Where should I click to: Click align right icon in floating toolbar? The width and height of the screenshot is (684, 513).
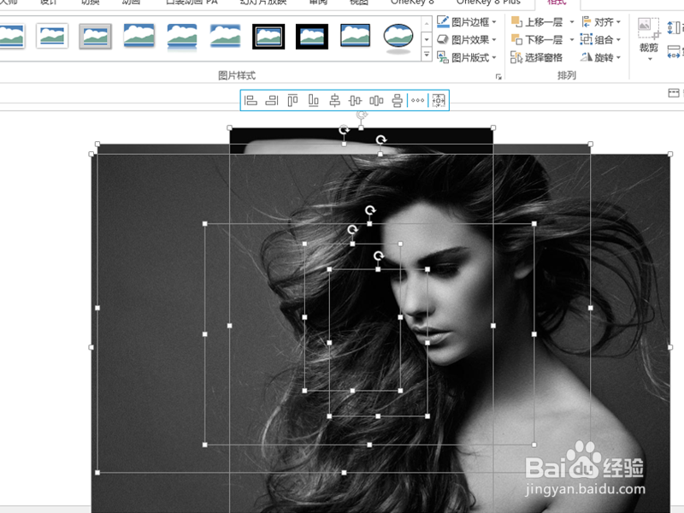click(x=271, y=101)
